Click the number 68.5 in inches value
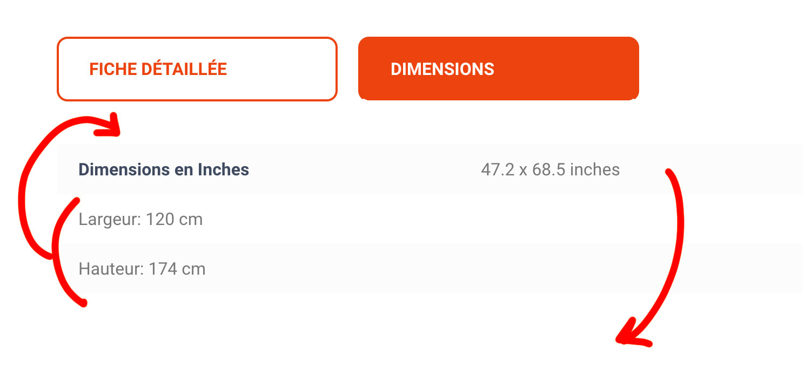 548,169
